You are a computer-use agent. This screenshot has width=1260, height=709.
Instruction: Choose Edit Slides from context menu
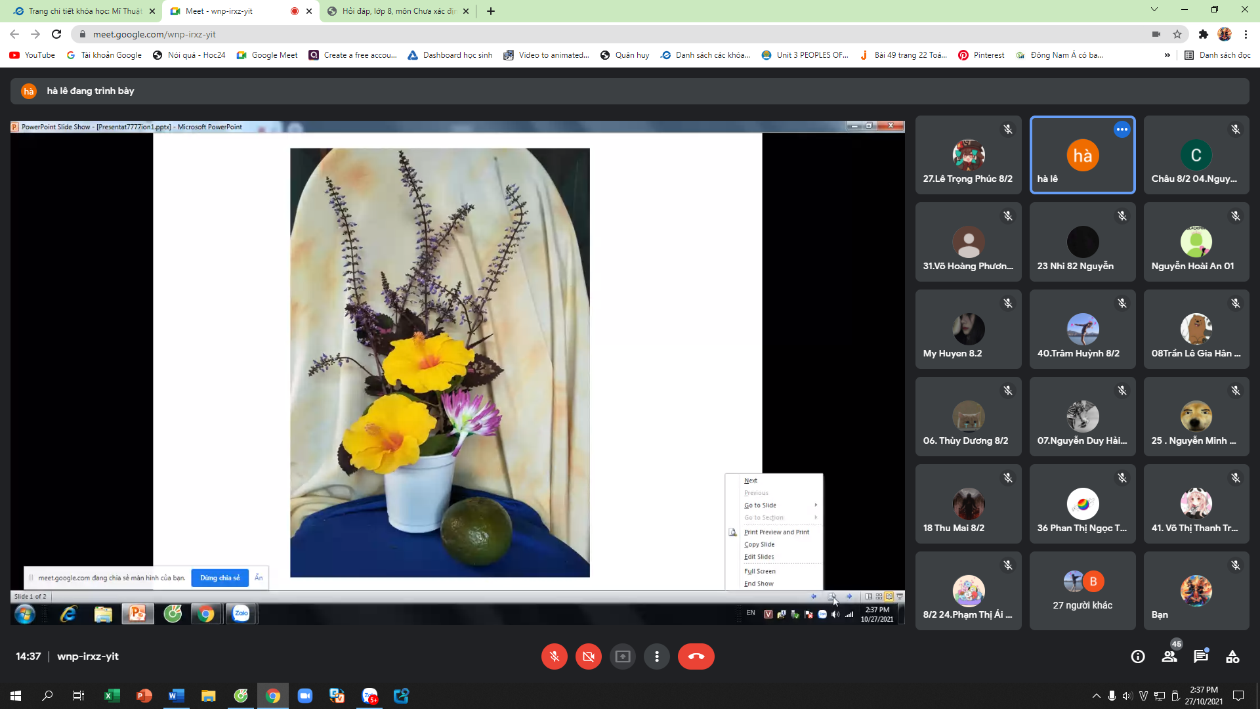pos(759,557)
